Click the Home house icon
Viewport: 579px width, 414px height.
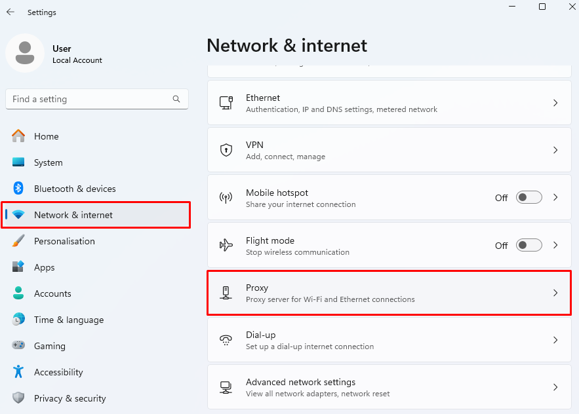pos(18,136)
